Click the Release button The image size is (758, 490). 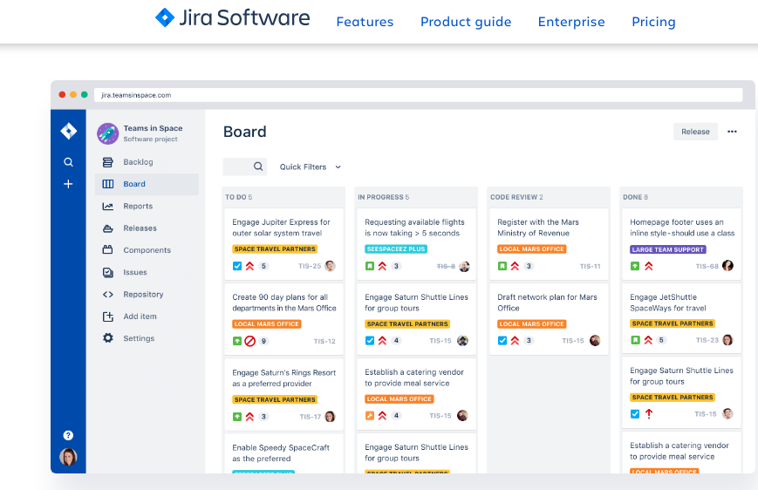coord(695,132)
